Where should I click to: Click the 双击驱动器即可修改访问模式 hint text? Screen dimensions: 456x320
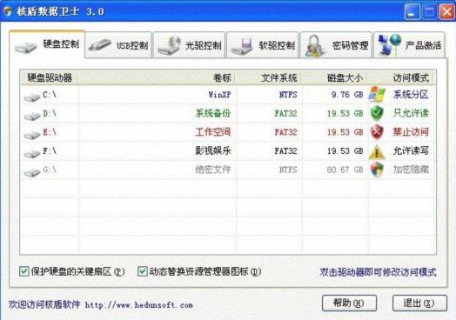point(378,272)
